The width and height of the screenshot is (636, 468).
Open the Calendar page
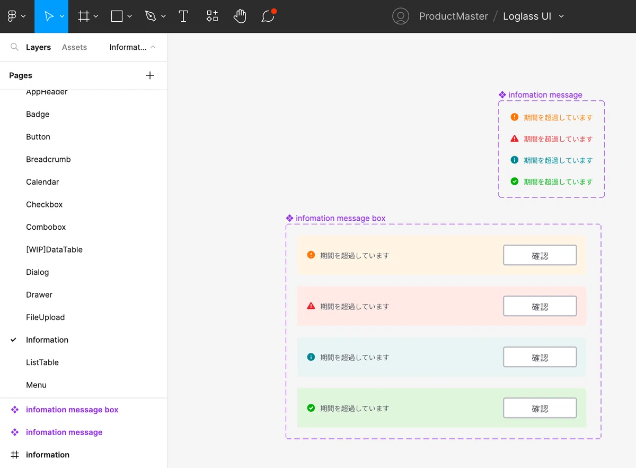click(x=42, y=182)
